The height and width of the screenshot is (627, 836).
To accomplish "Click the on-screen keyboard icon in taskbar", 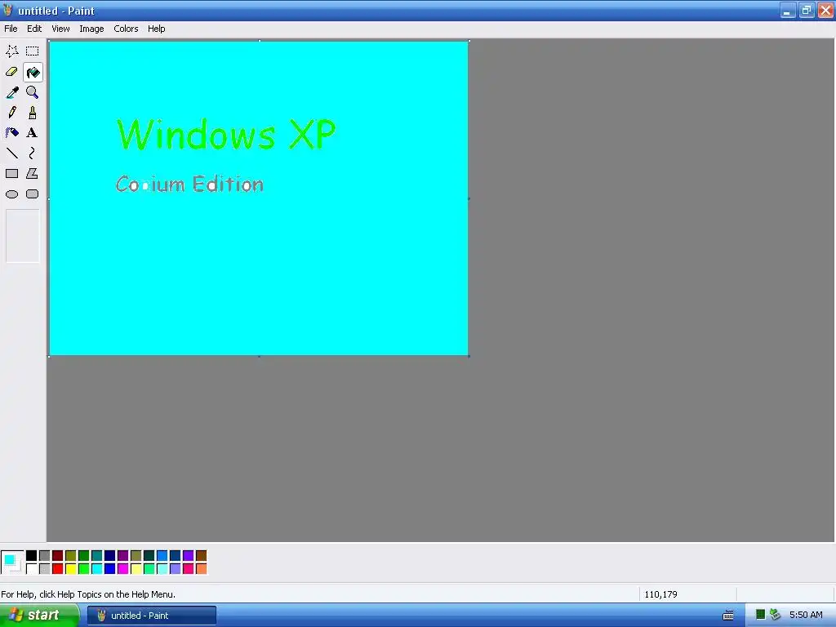I will pyautogui.click(x=728, y=616).
